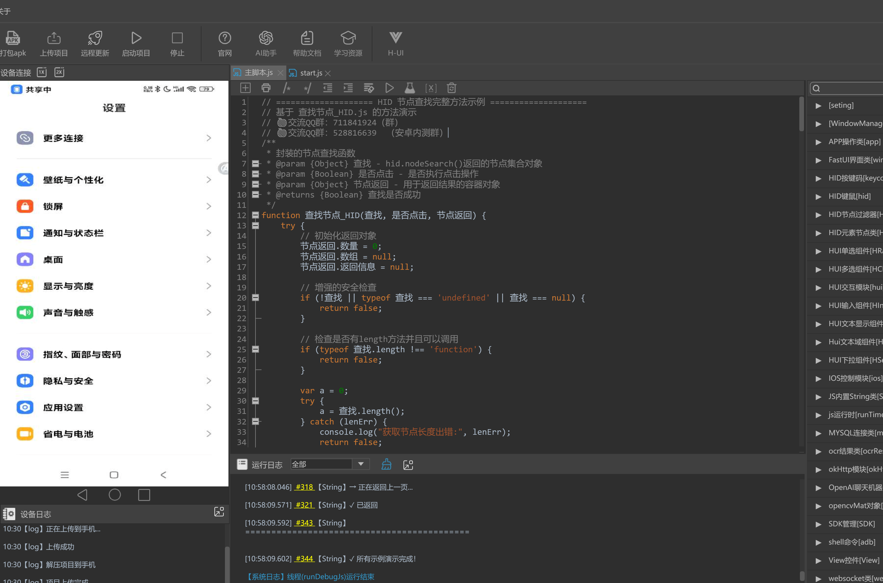This screenshot has height=583, width=883.
Task: Run script with editor play icon
Action: click(x=389, y=88)
